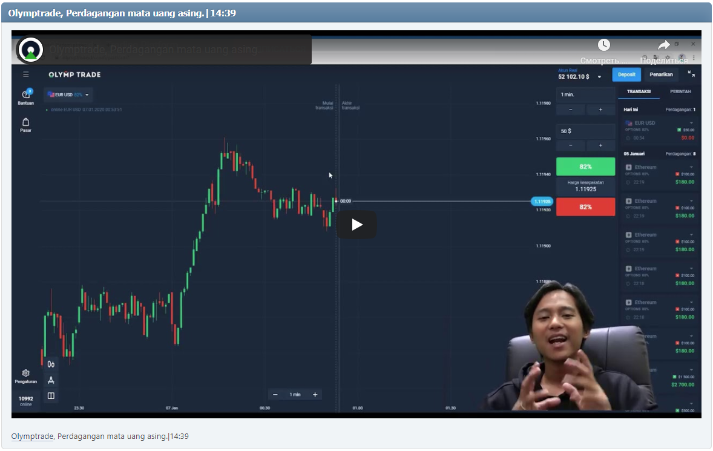Open the EUR USD asset pair dropdown

coord(68,94)
